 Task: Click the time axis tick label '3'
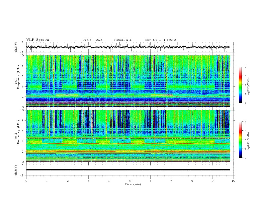click(x=88, y=181)
